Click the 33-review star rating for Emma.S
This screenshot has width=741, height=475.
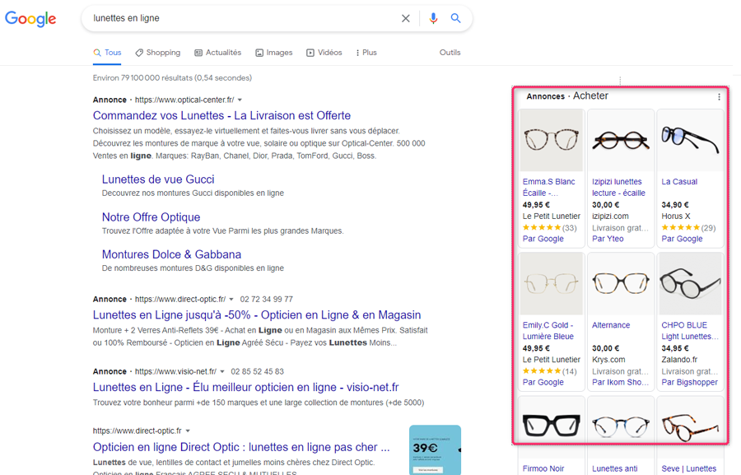click(x=550, y=228)
